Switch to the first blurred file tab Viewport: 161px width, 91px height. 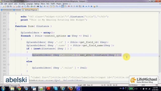pyautogui.click(x=6, y=10)
